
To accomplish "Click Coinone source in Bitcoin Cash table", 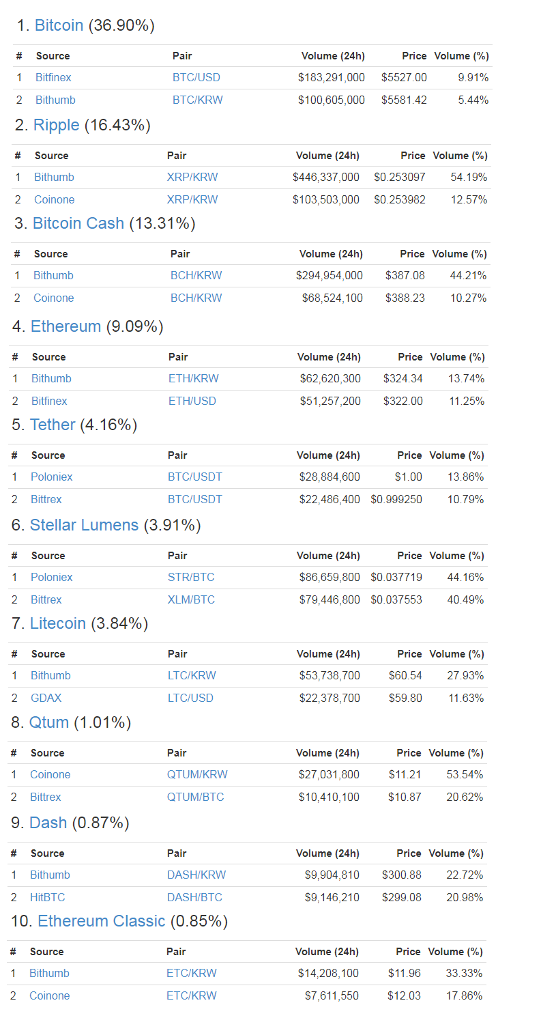I will pos(54,298).
